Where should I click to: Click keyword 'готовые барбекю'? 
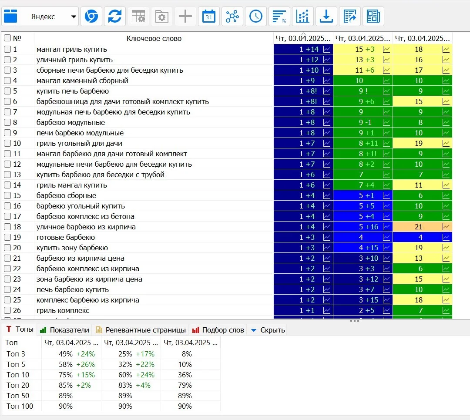(x=66, y=238)
